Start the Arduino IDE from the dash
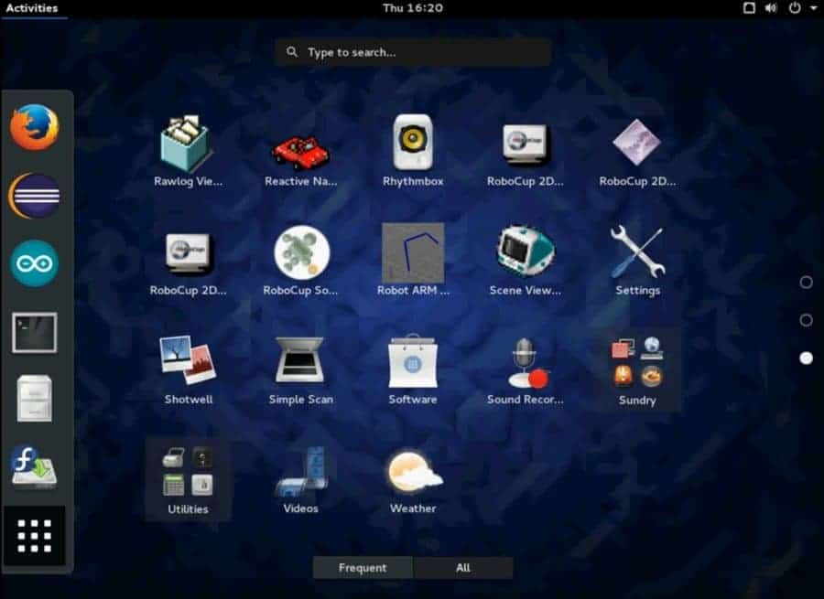Screen dimensions: 824x599 coord(35,263)
